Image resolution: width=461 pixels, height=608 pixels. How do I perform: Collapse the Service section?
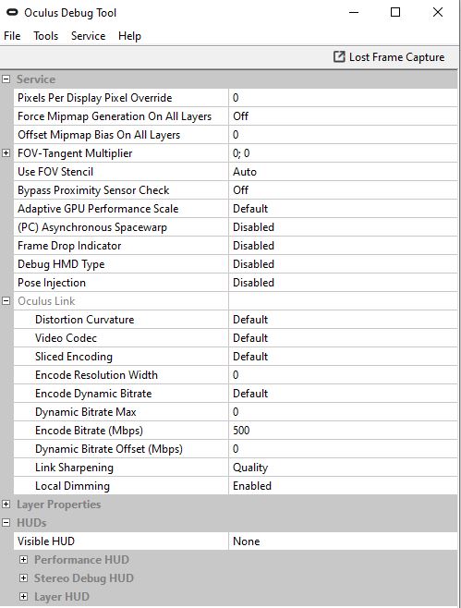pyautogui.click(x=6, y=79)
